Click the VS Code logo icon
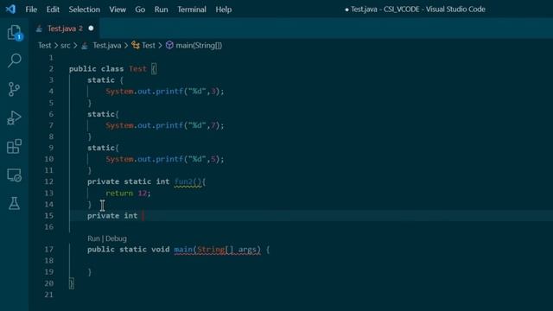Image resolution: width=553 pixels, height=311 pixels. point(10,10)
